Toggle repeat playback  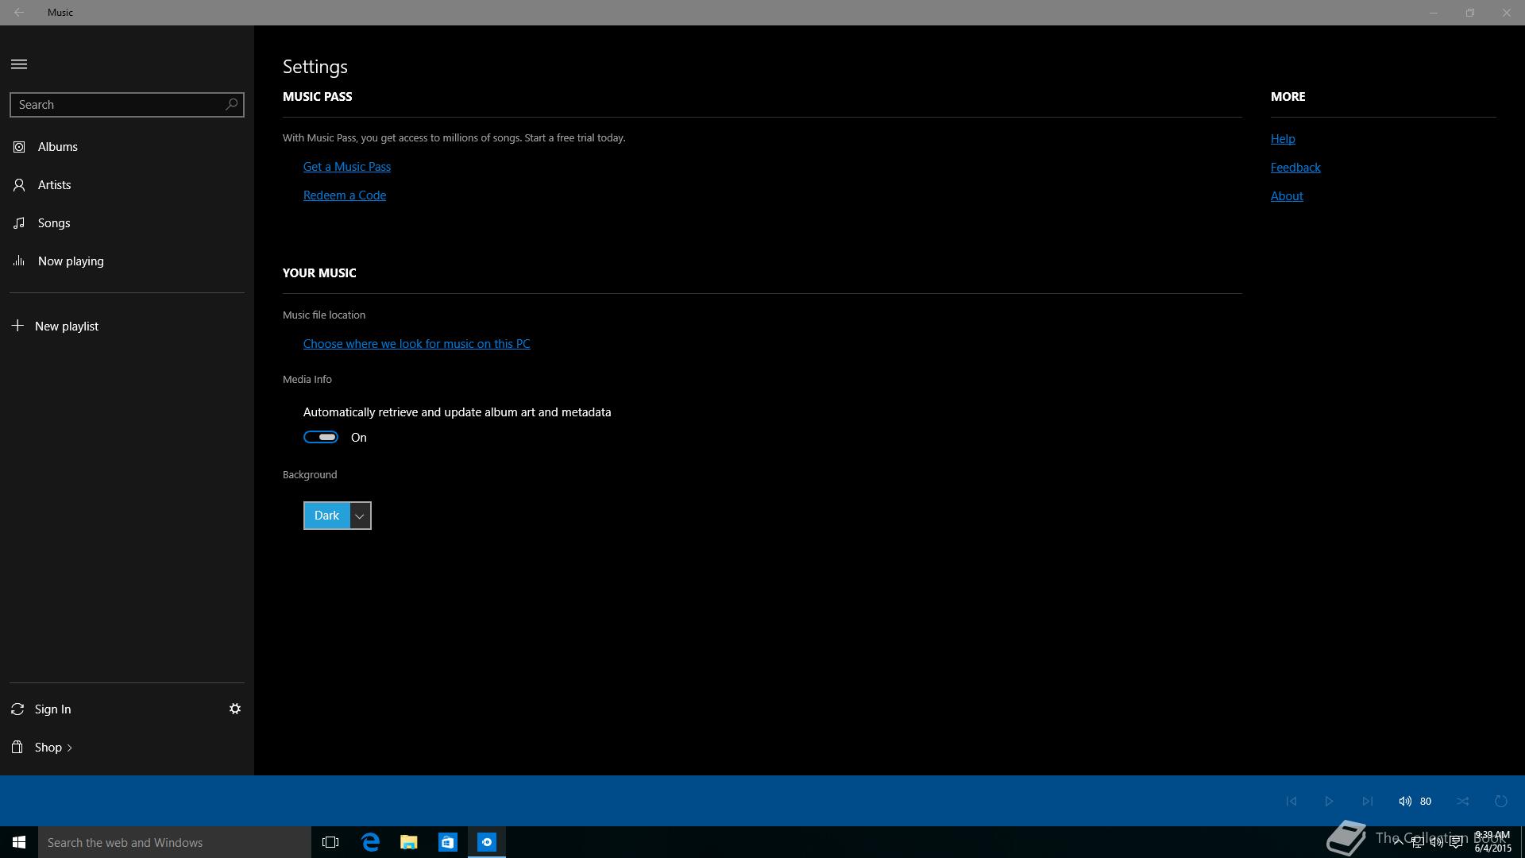point(1501,801)
